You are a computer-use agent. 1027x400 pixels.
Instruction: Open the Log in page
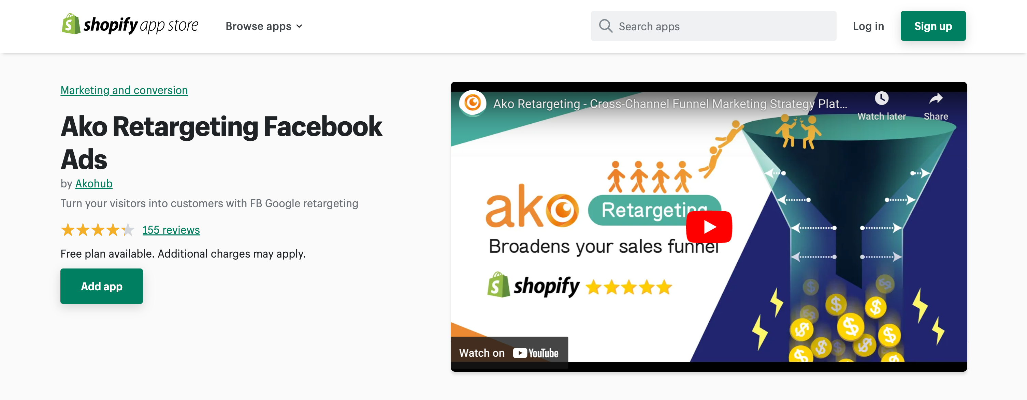(x=868, y=26)
